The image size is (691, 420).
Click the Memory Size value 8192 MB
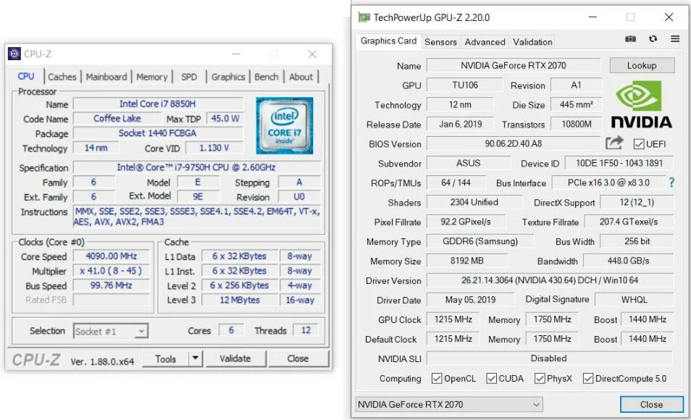tap(466, 261)
